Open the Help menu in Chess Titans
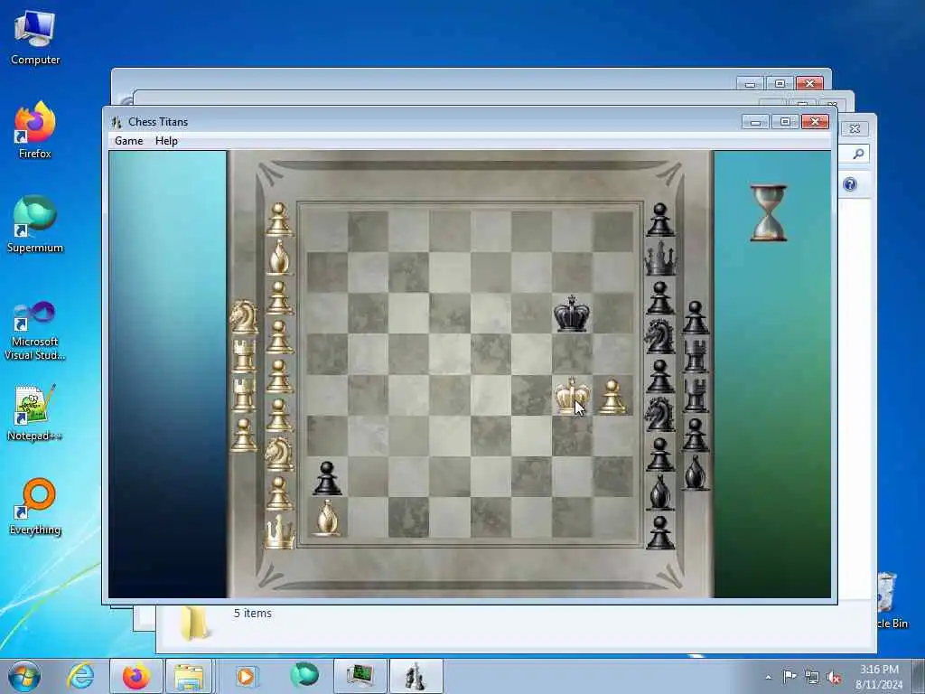The image size is (925, 694). click(166, 140)
